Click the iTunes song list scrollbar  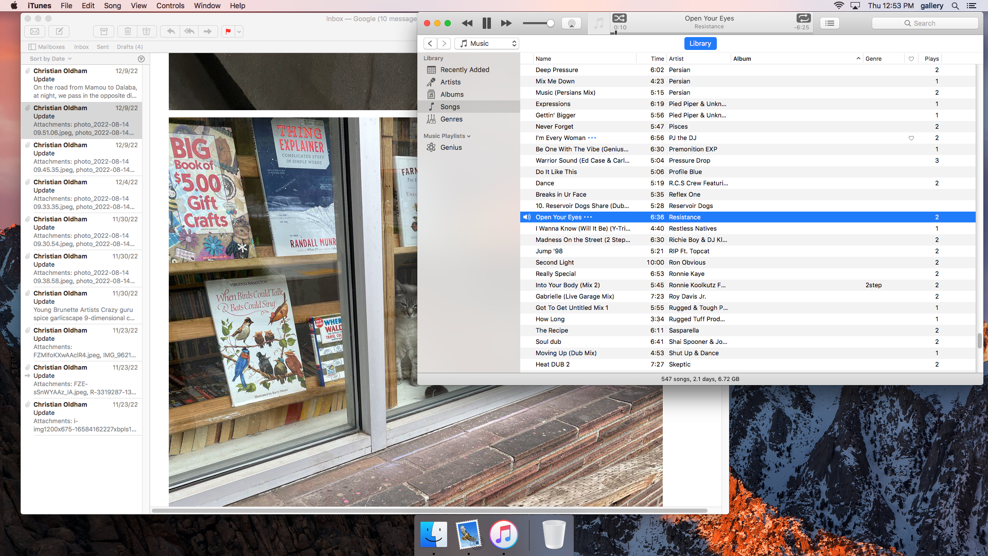pyautogui.click(x=979, y=340)
